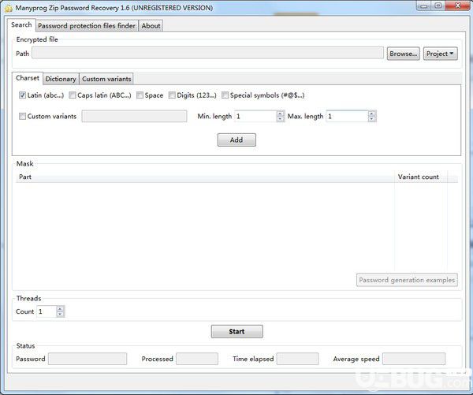473x395 pixels.
Task: Click the Min. length value field
Action: [x=255, y=116]
